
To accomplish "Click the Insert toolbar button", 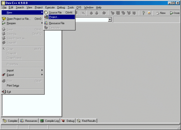I will (175, 13).
